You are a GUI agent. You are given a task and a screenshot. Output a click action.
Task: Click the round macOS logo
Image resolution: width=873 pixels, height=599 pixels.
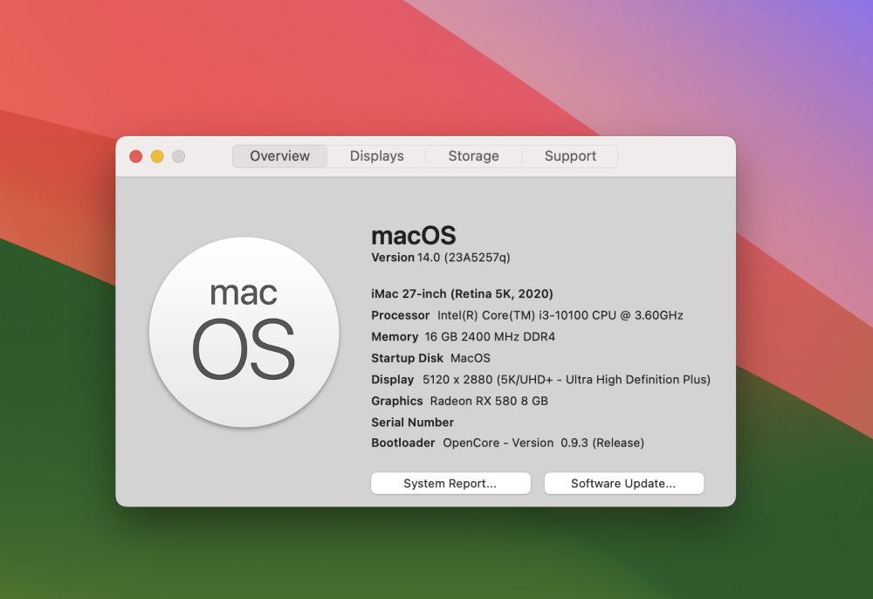[244, 333]
